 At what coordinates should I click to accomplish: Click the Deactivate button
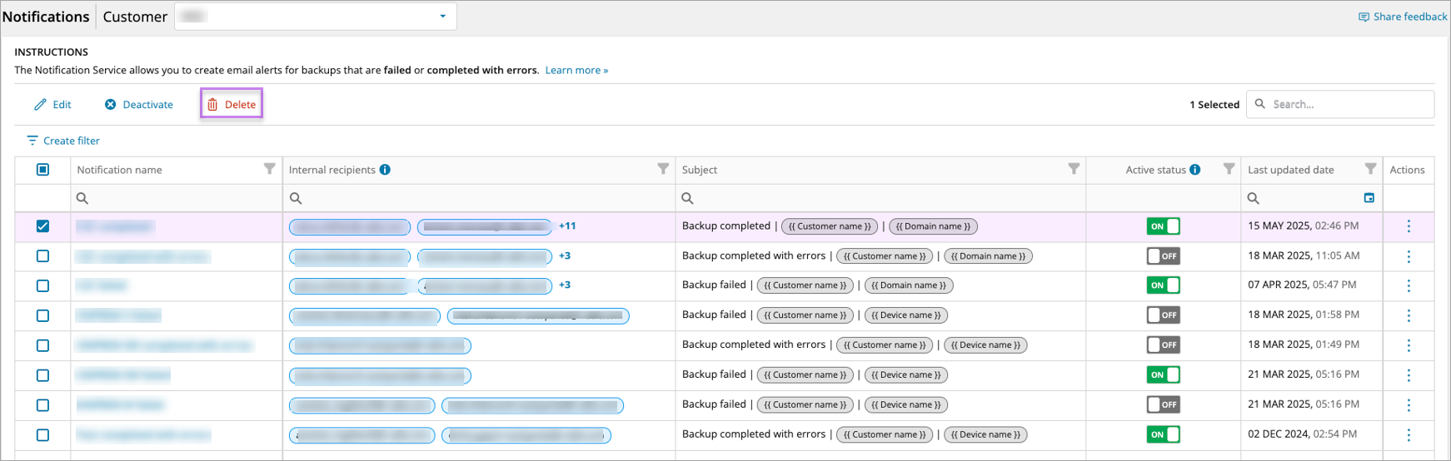coord(139,104)
